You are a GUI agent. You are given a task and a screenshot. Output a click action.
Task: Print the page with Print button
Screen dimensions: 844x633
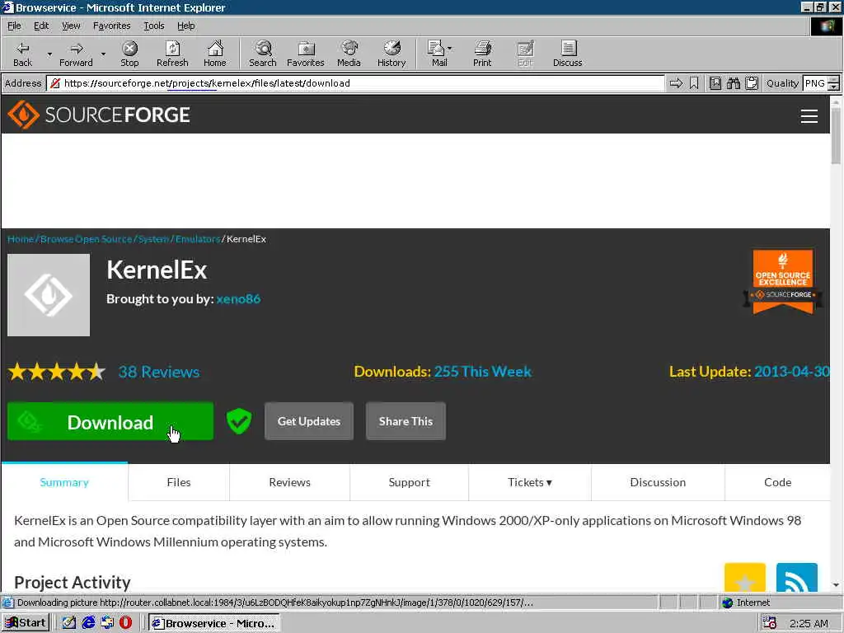pyautogui.click(x=482, y=54)
